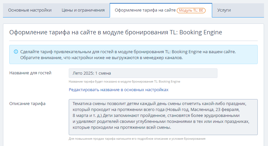The height and width of the screenshot is (146, 268).
Task: Open the Основные настройки tab
Action: click(x=30, y=10)
